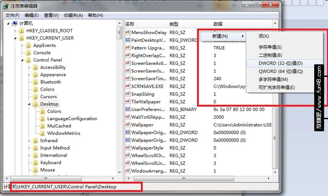Open the 收藏夹(A) menu
328x196 pixels.
point(73,15)
